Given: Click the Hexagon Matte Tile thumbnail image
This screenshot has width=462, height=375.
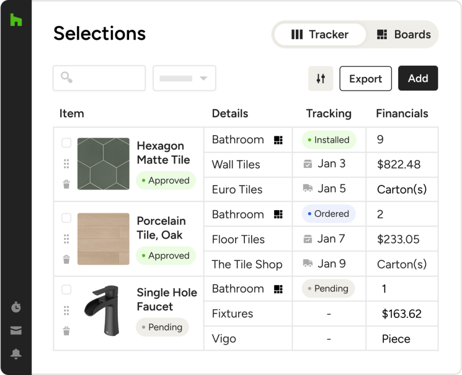Looking at the screenshot, I should click(103, 164).
